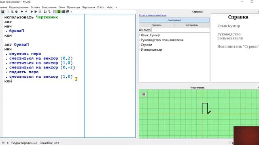Expand the Руководство пользователя tree node

coord(140,40)
